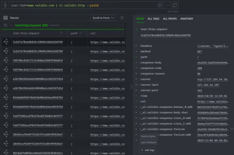Click the :time property name
The height and width of the screenshot is (155, 234).
[x=144, y=96]
